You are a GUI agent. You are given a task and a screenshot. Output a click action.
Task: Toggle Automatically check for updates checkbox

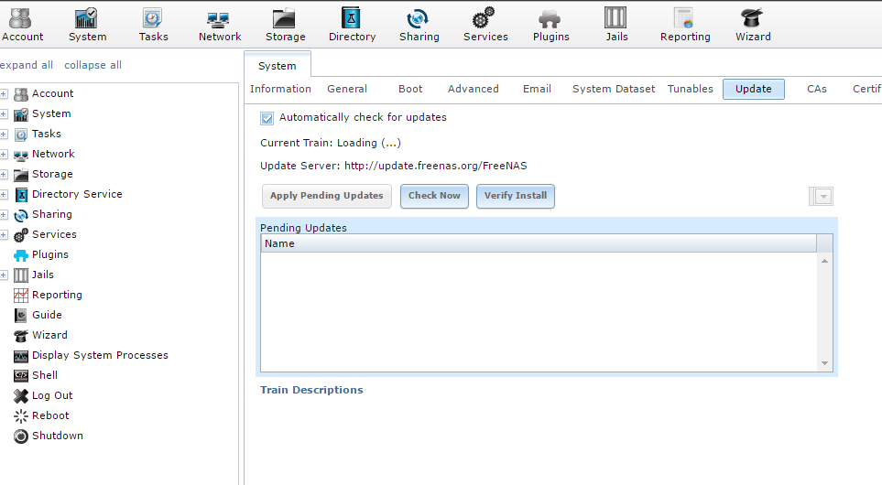[267, 118]
